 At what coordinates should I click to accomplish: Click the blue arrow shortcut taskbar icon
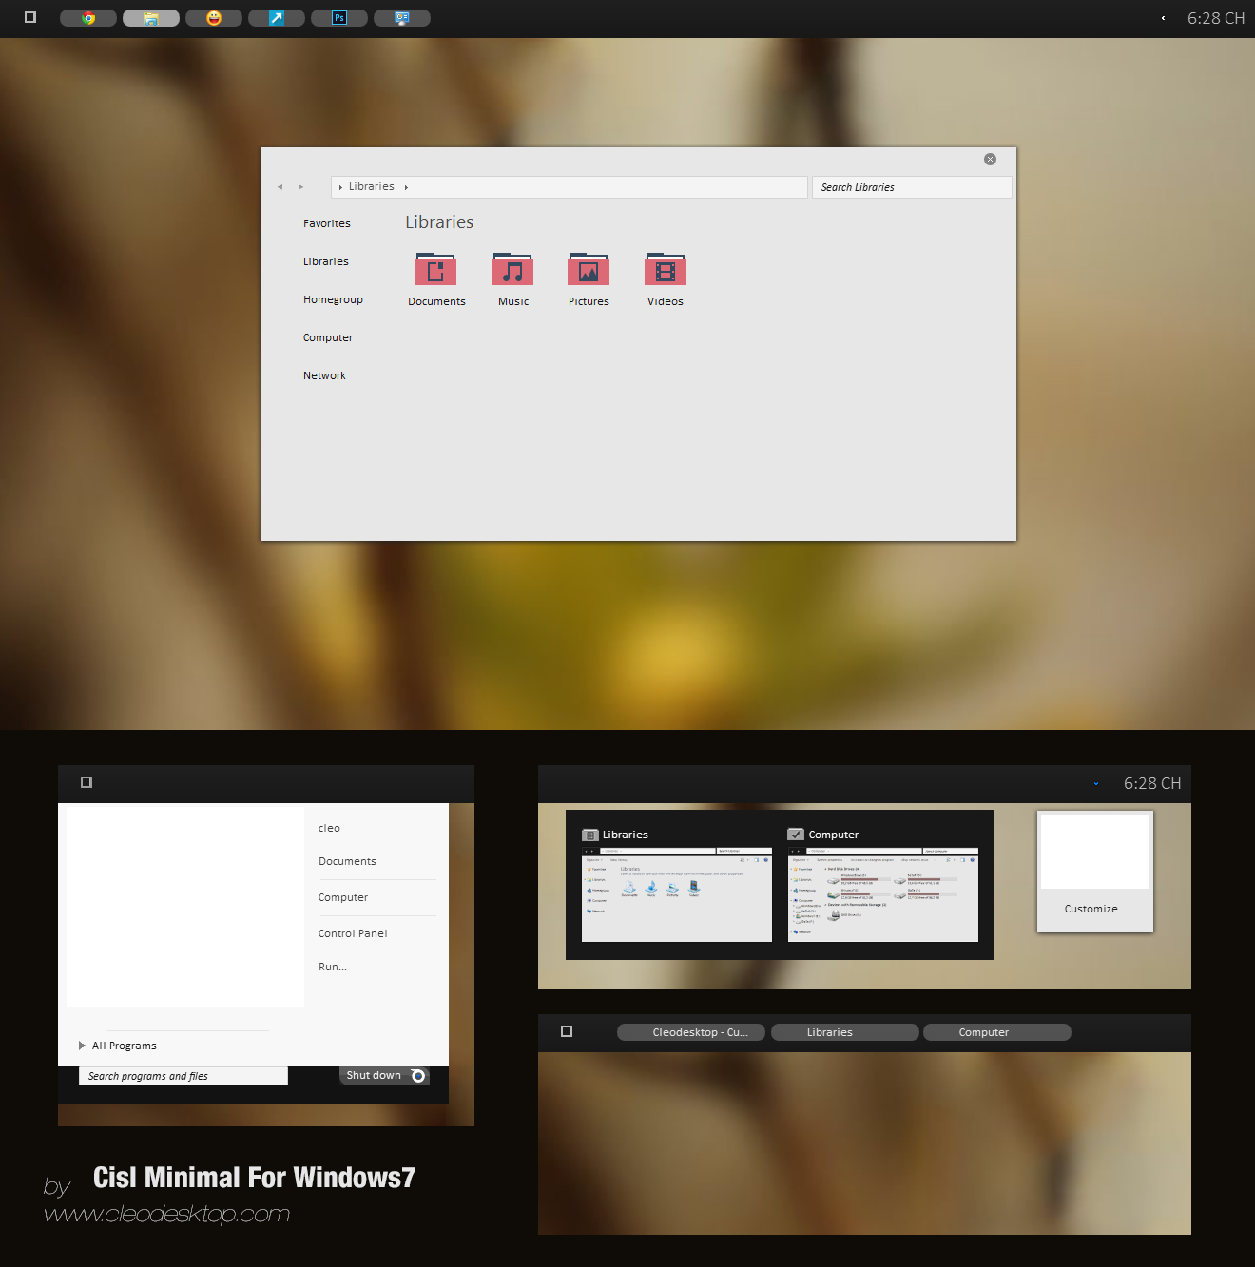(277, 18)
